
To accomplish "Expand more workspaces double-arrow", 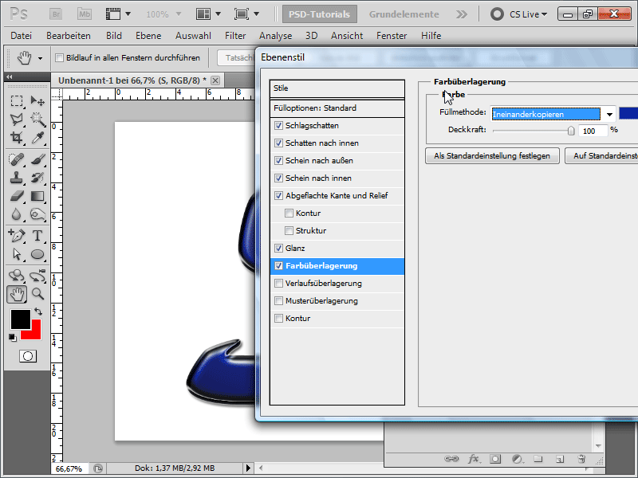I will click(x=462, y=14).
